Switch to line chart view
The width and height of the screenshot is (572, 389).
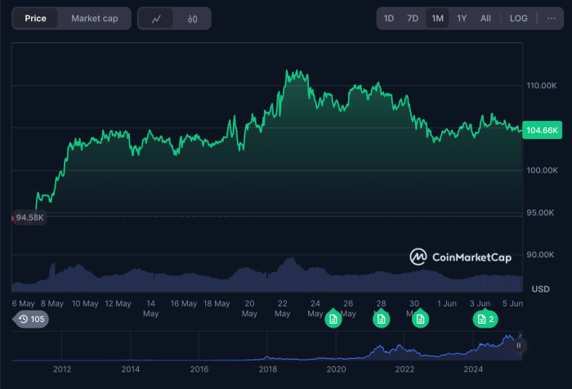156,18
